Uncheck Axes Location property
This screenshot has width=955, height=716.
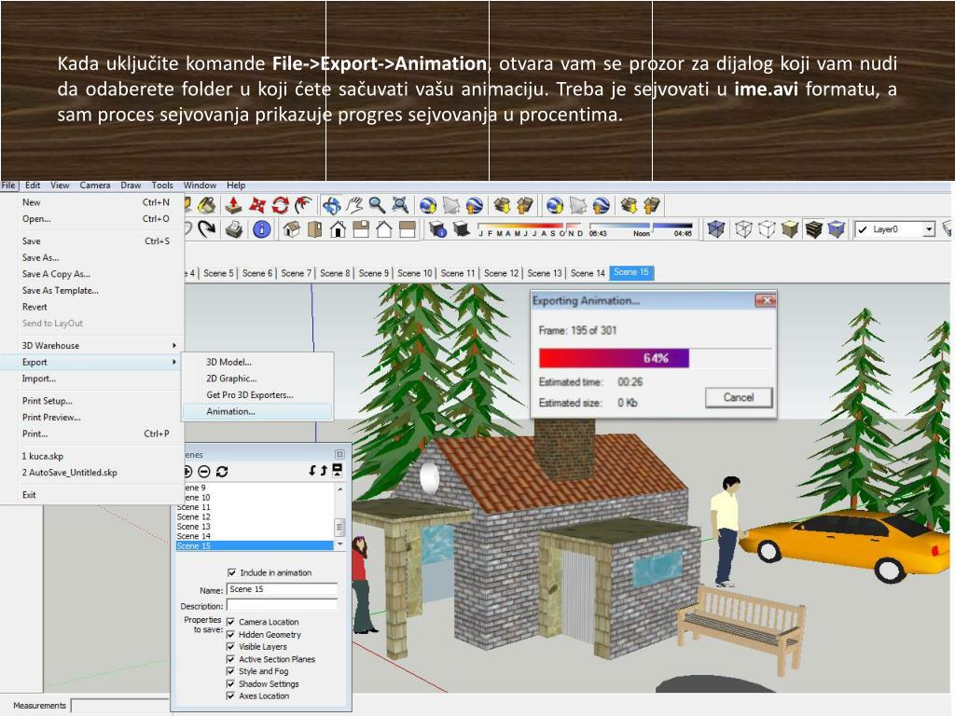(x=231, y=695)
